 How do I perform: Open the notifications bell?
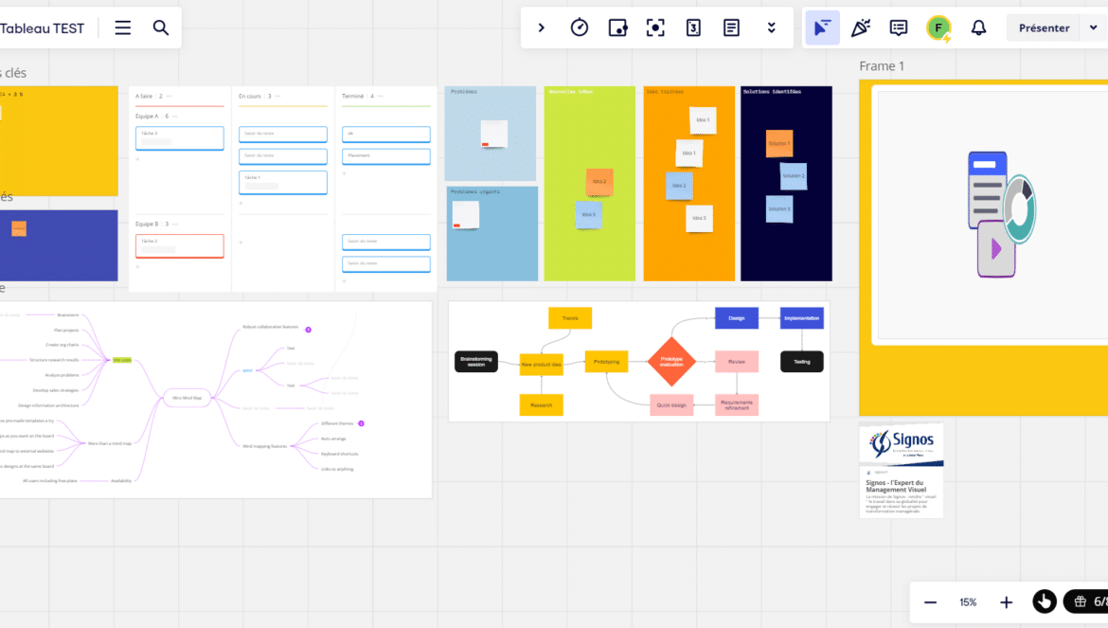[978, 28]
